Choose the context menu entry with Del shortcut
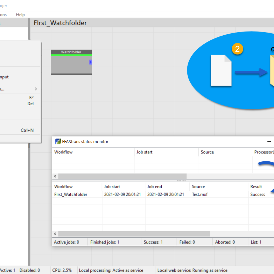Image resolution: width=274 pixels, height=274 pixels. [x=20, y=104]
